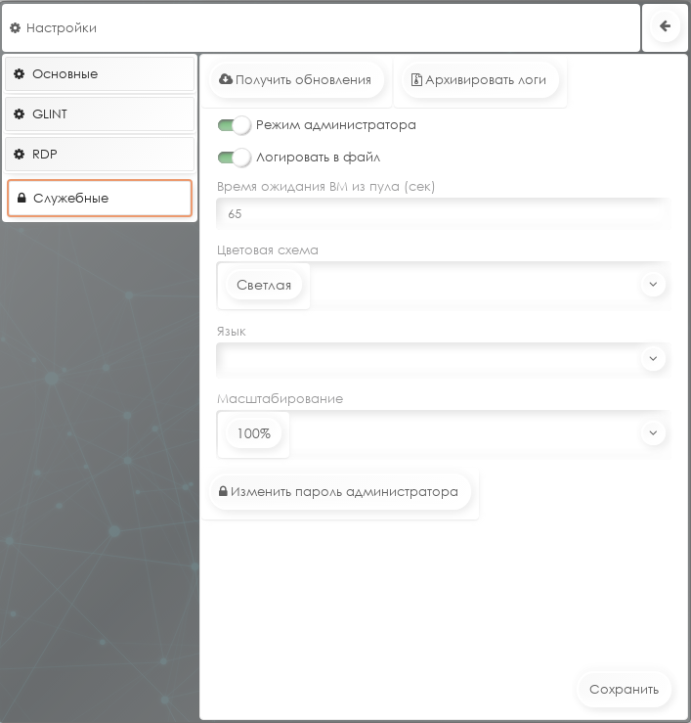Viewport: 691px width, 723px height.
Task: Switch to the GLINT settings tab
Action: 100,113
